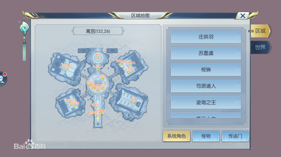Click the yellow player arrow on map

(x=98, y=118)
